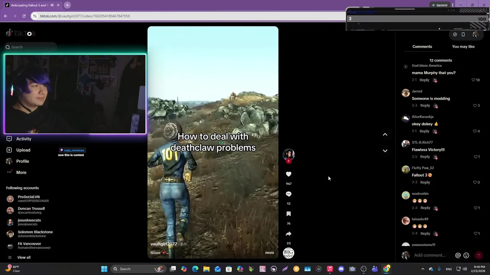
Task: Open Gemini in Chrome
Action: [x=439, y=5]
